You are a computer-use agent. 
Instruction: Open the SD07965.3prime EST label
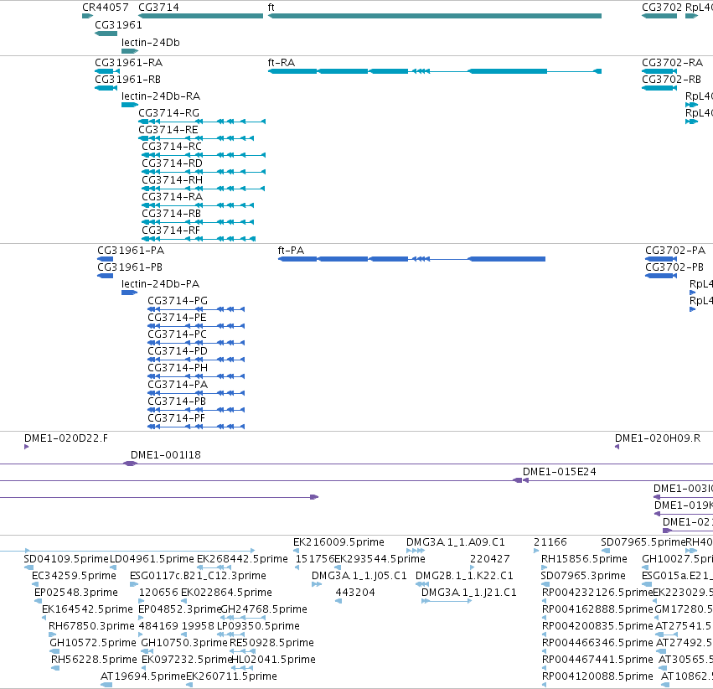click(x=583, y=576)
